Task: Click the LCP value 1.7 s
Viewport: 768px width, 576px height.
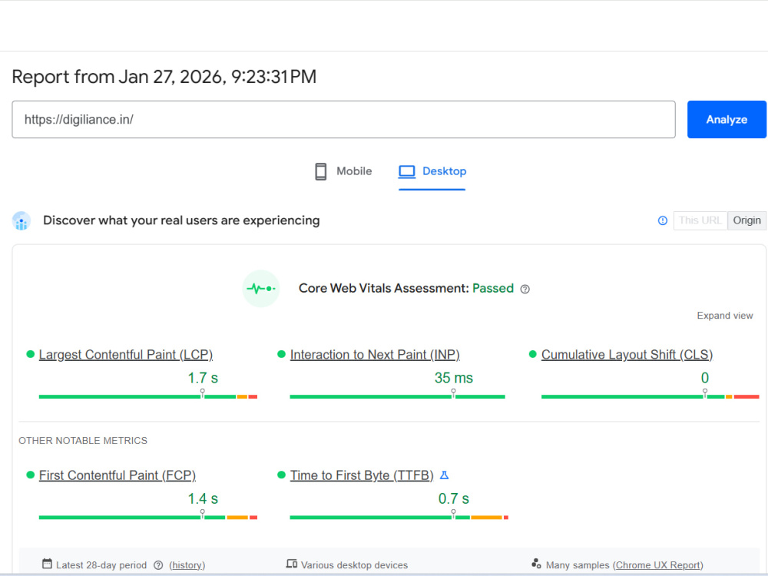Action: pos(203,378)
